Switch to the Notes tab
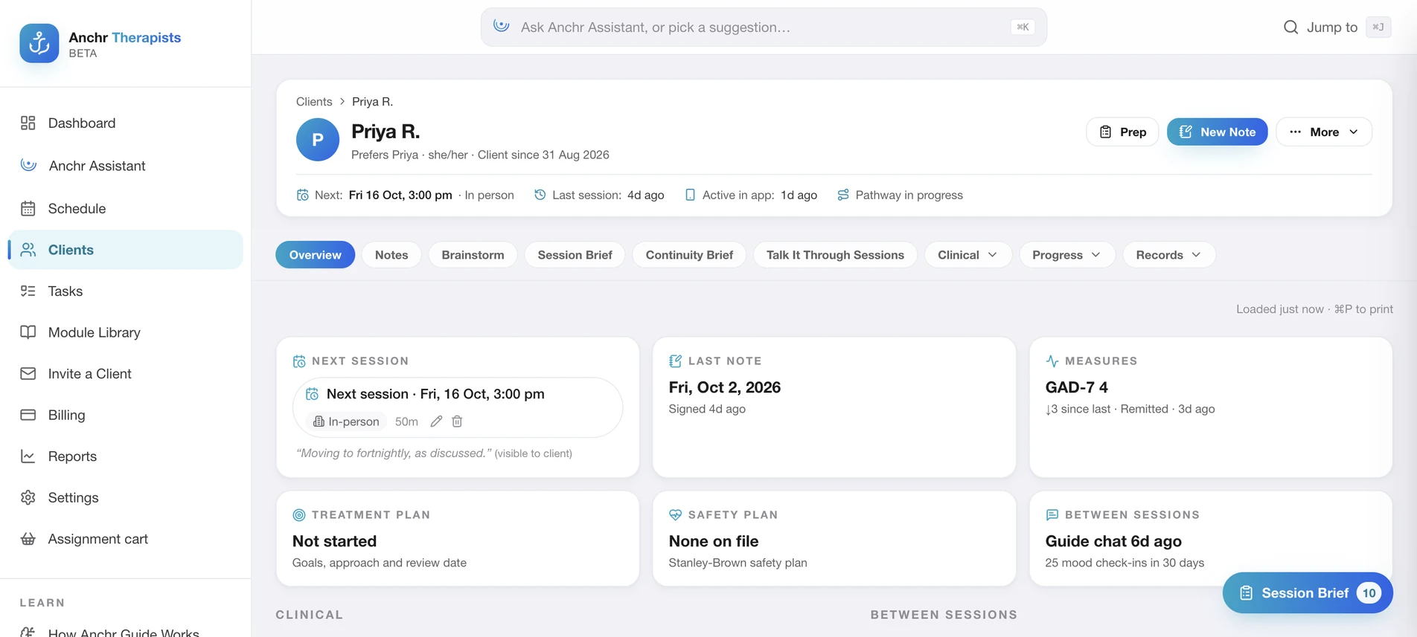 tap(391, 255)
